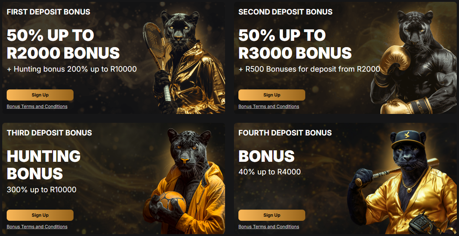Viewport: 459px width, 236px height.
Task: Click Sign Up under Third Deposit Bonus
Action: click(x=40, y=215)
